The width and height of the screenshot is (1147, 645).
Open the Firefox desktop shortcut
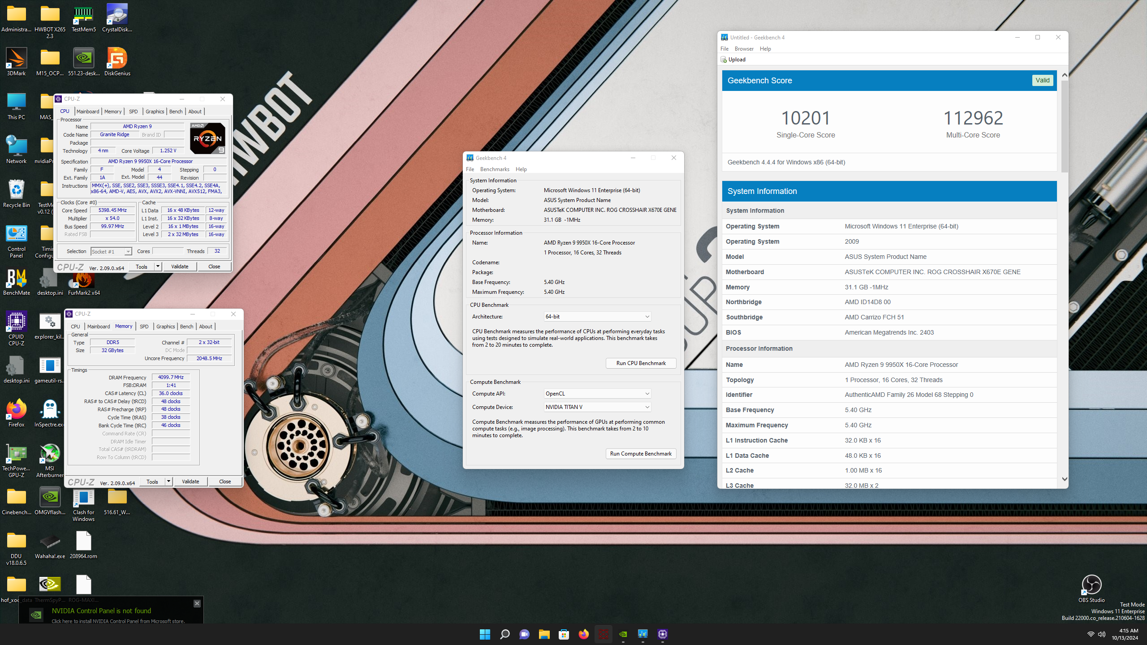coord(17,413)
